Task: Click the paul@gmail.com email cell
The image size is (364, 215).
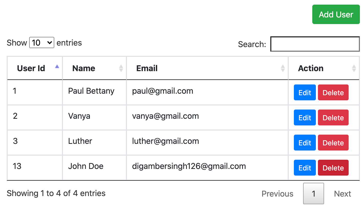Action: tap(207, 92)
